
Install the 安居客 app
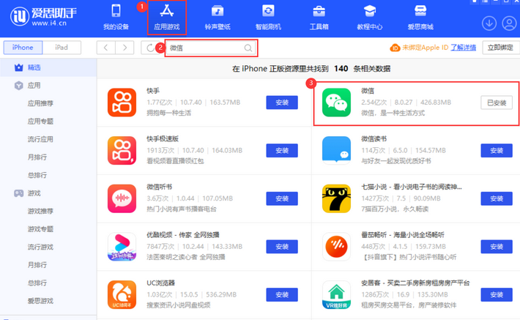coord(497,295)
